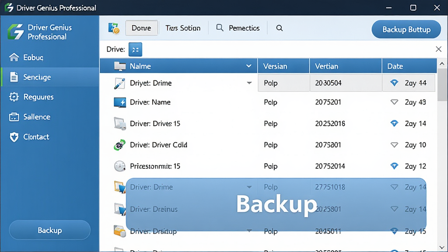
Task: Click the large Backup overlay button
Action: click(276, 204)
